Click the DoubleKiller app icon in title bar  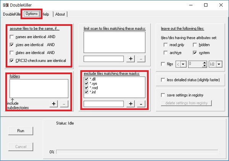tap(6, 5)
